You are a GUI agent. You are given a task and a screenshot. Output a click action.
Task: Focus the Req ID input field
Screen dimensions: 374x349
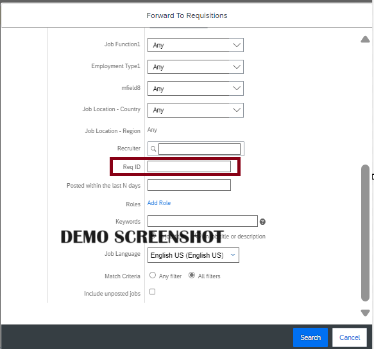point(189,166)
